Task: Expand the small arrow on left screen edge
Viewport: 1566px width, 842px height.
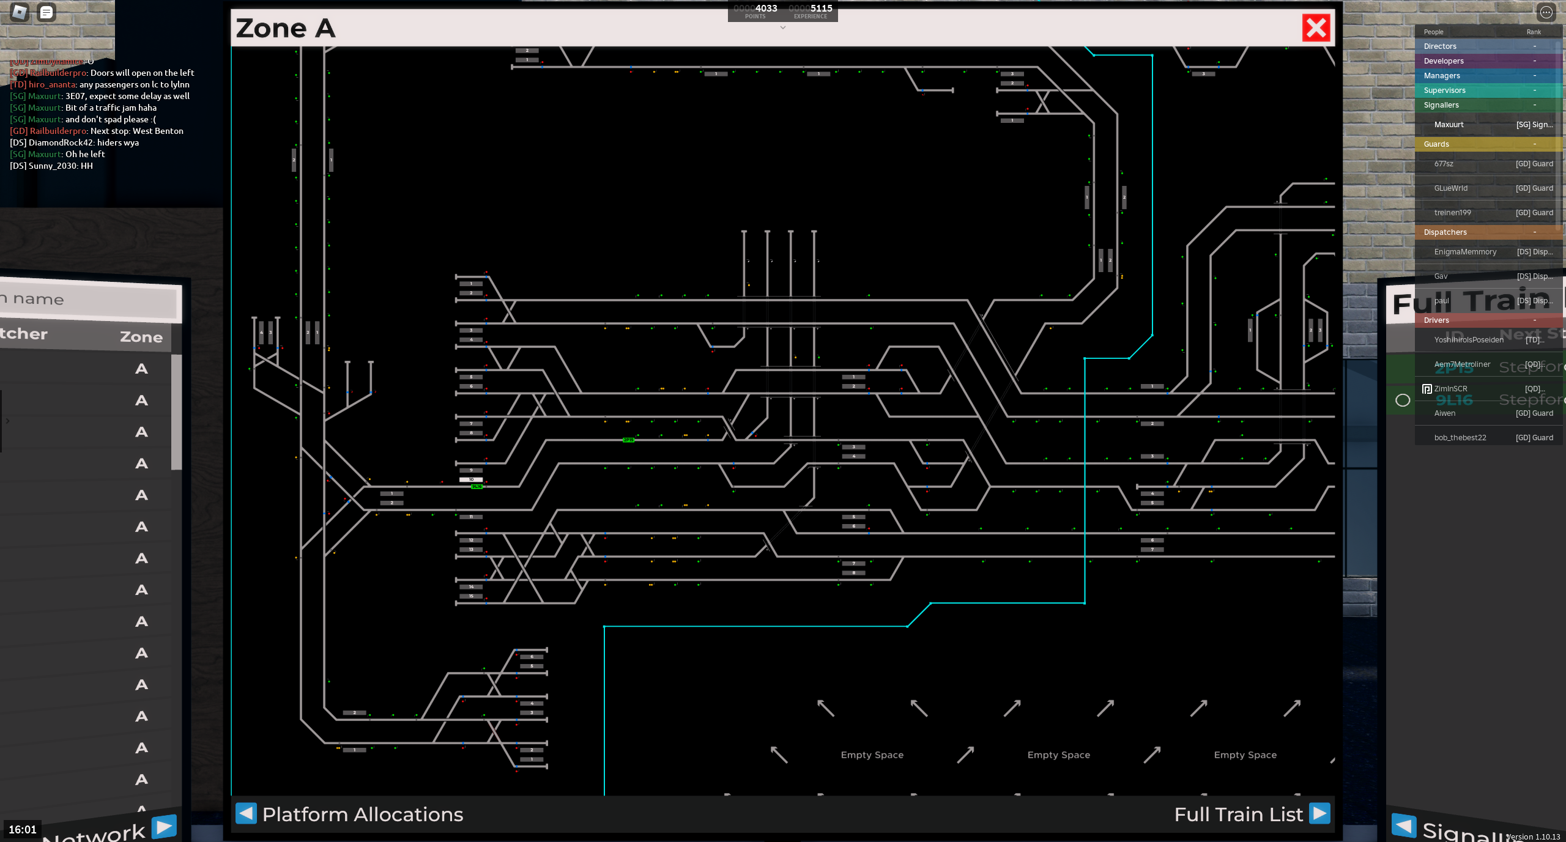Action: [7, 421]
